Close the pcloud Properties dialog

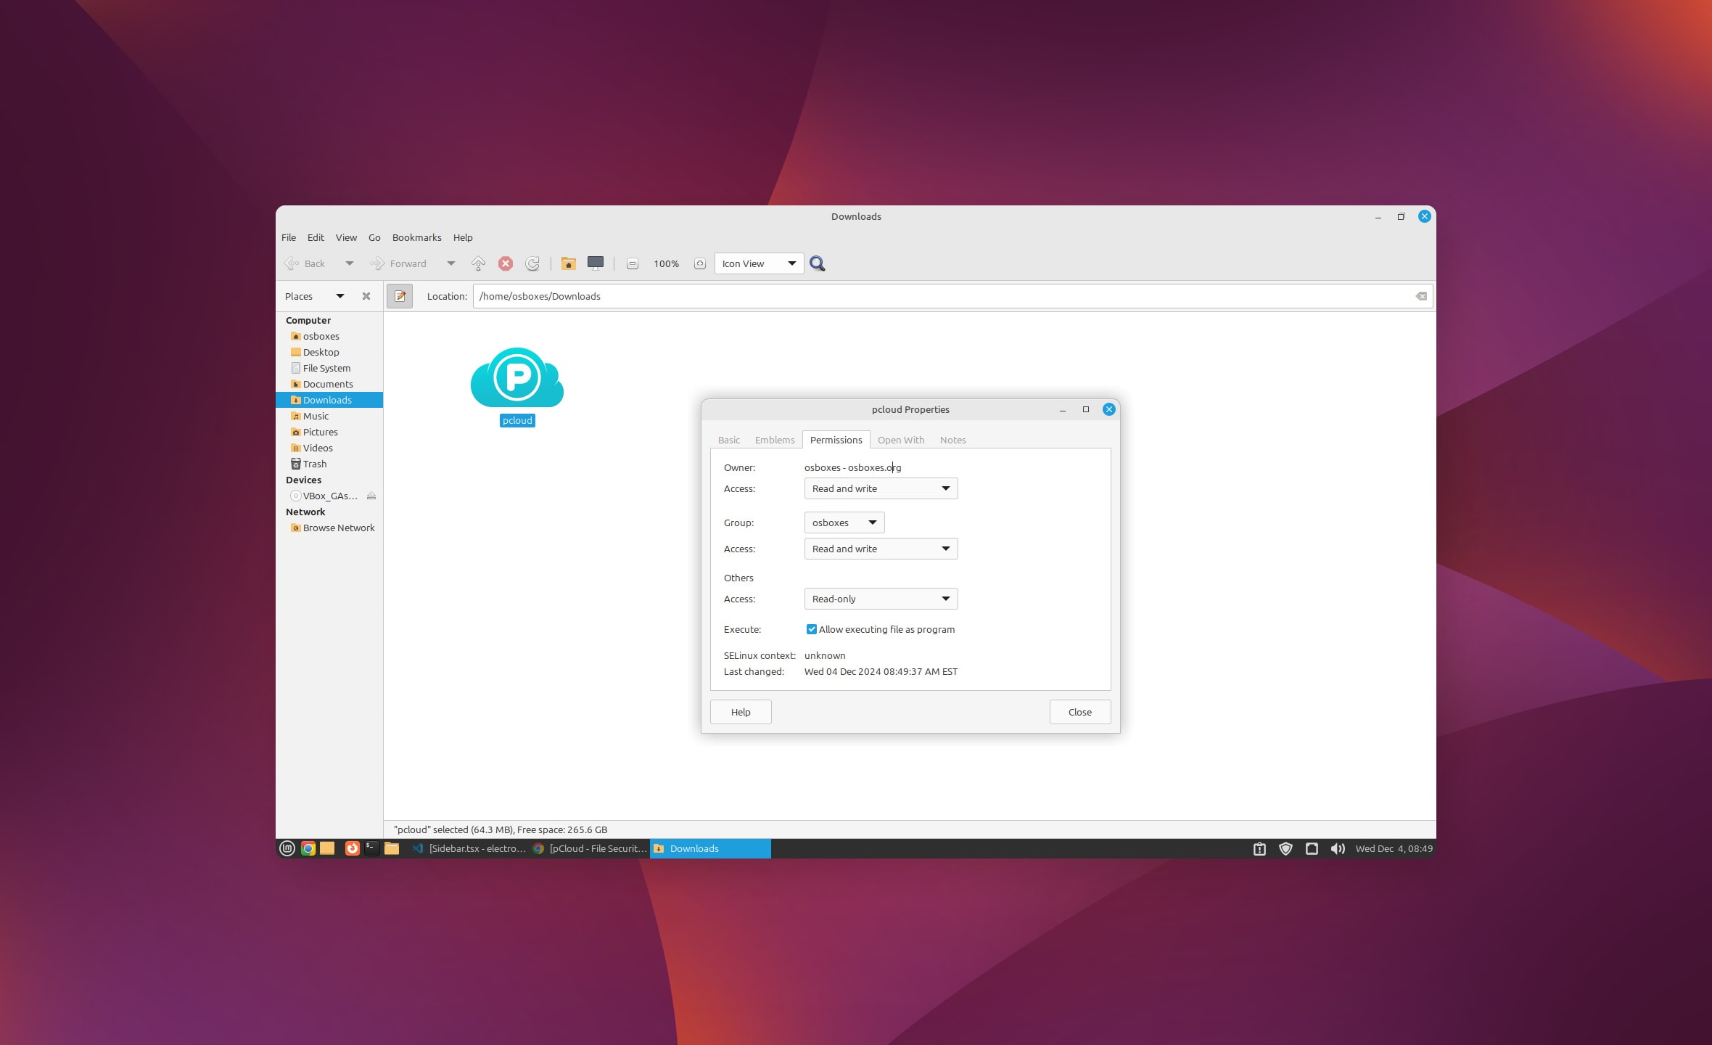click(1108, 409)
